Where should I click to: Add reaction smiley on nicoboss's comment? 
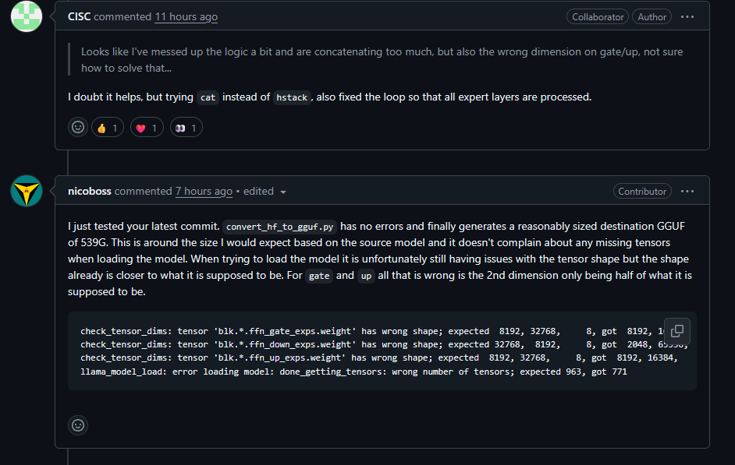(x=78, y=425)
